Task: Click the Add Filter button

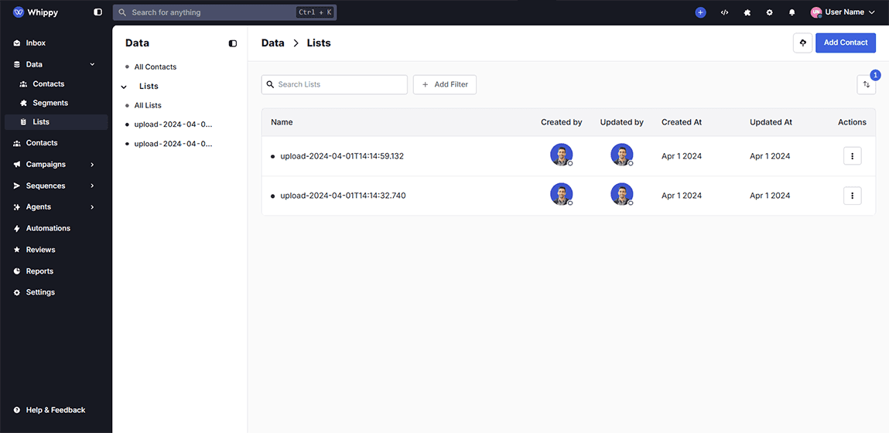Action: point(444,84)
